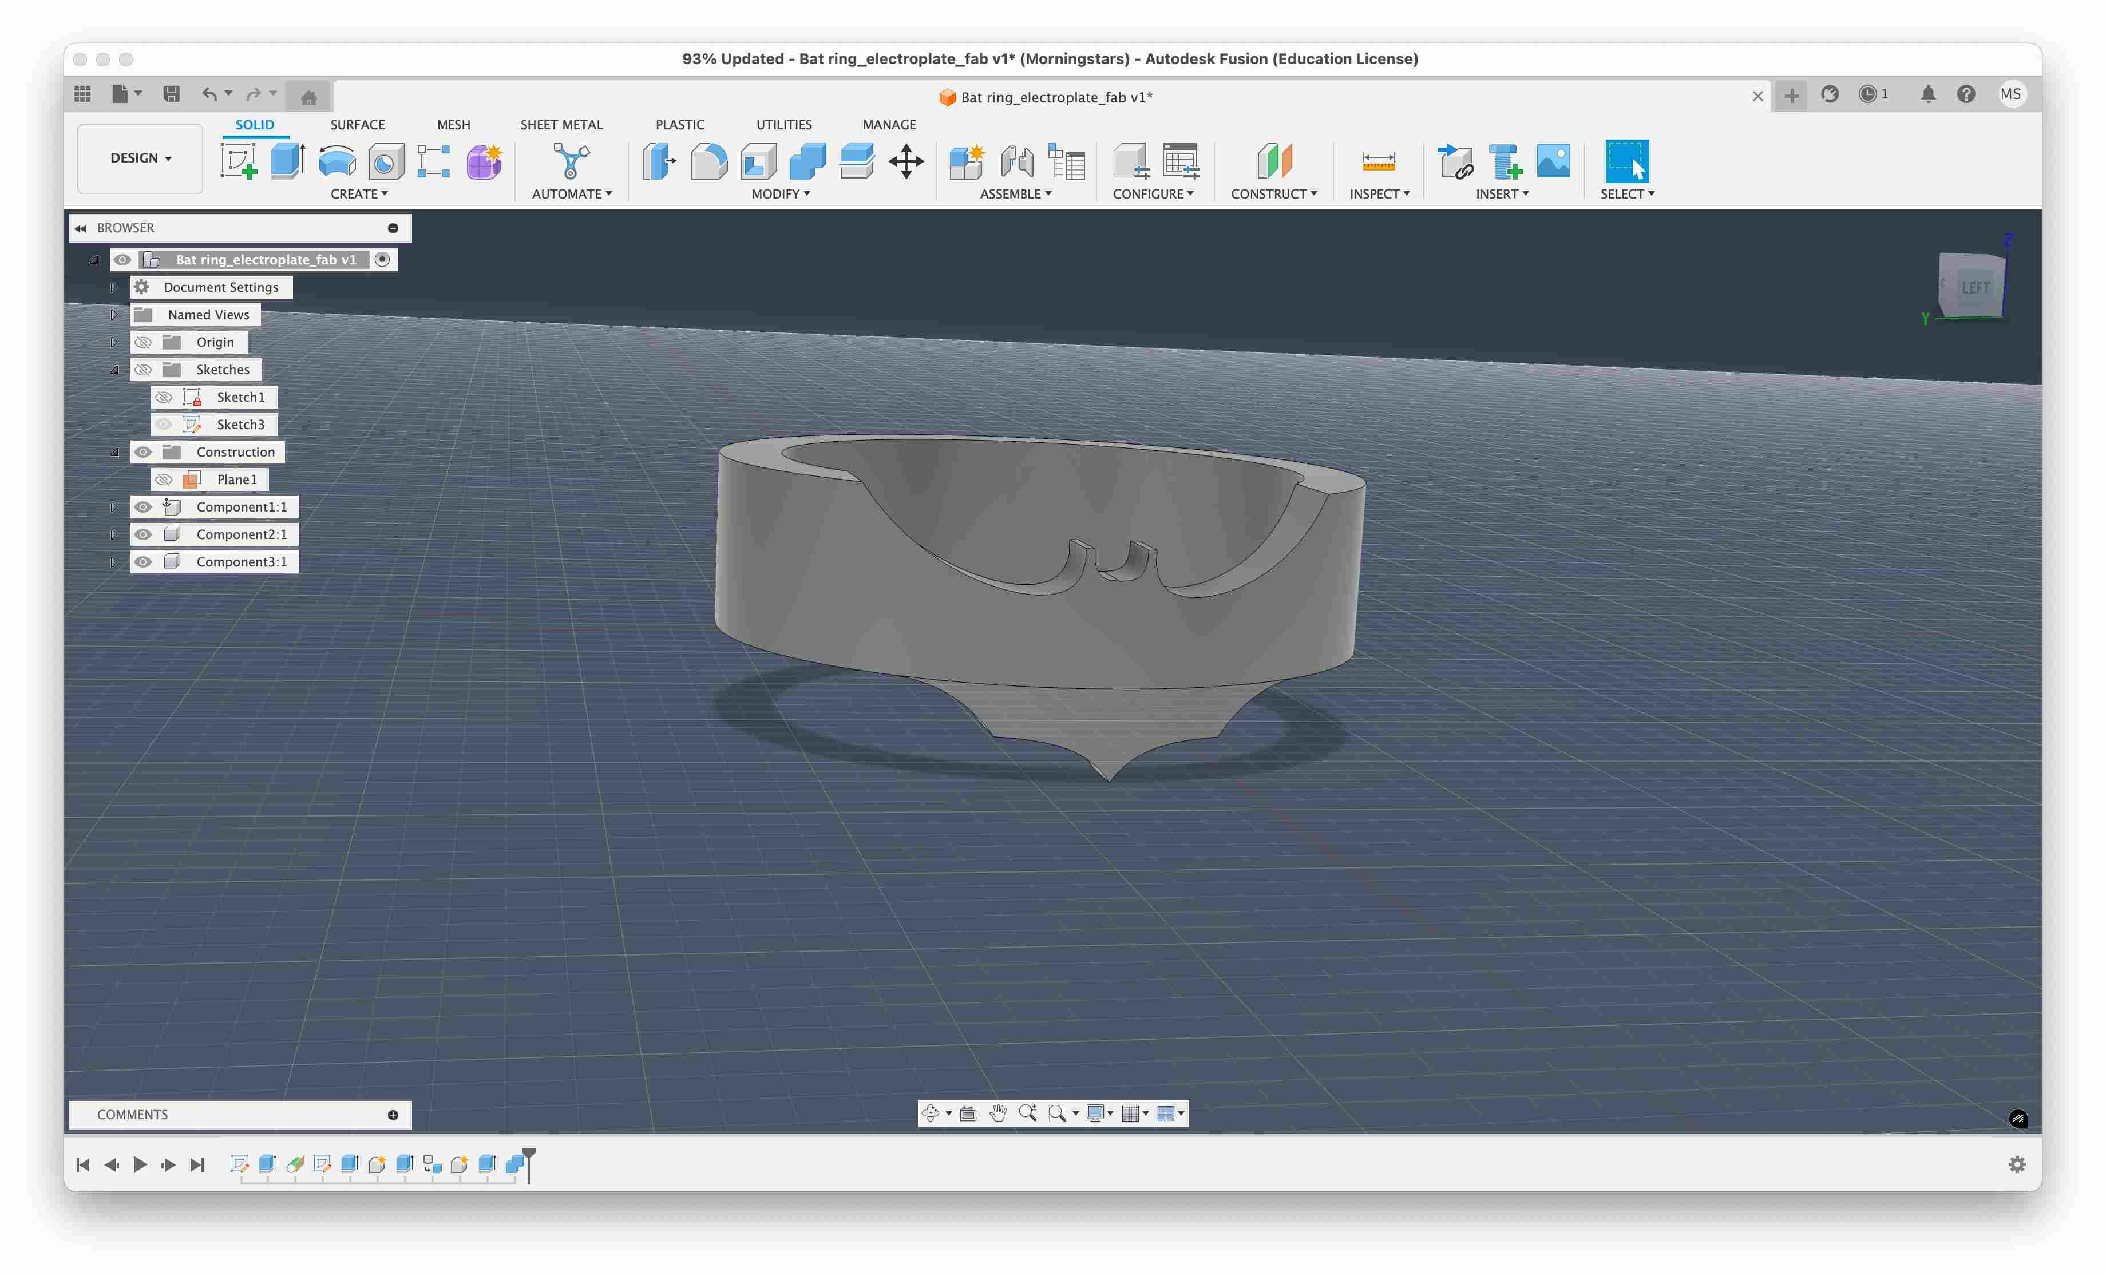Jump to the timeline beginning
Image resolution: width=2106 pixels, height=1276 pixels.
(83, 1164)
